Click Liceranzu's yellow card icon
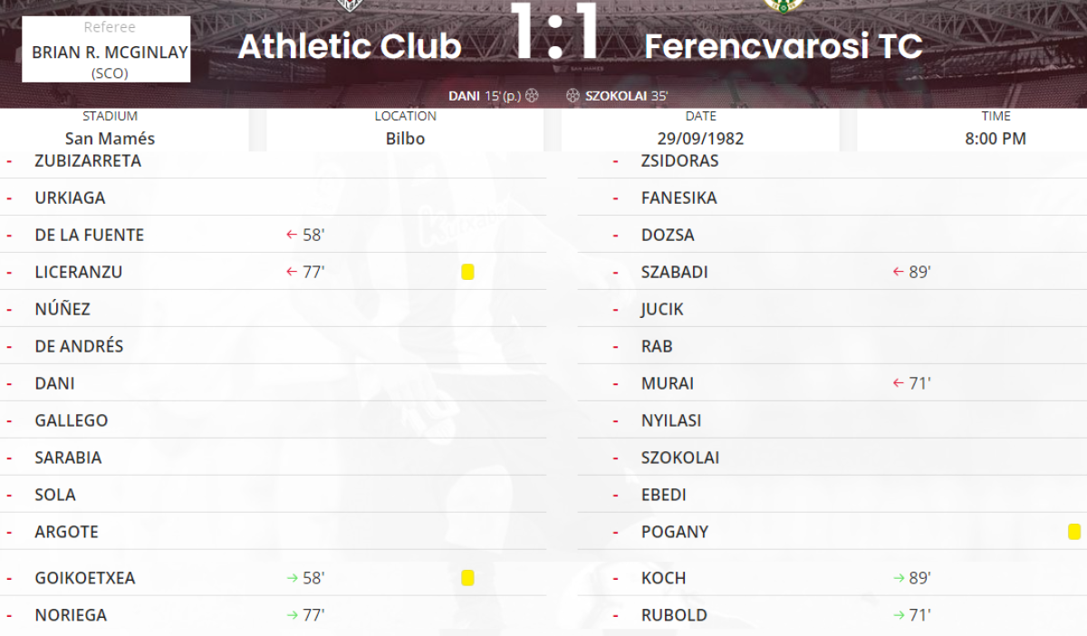1087x636 pixels. (x=467, y=272)
